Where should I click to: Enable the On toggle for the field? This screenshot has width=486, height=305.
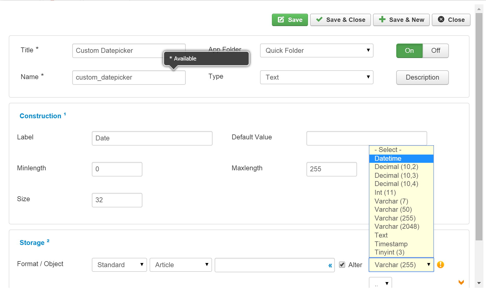pos(409,50)
